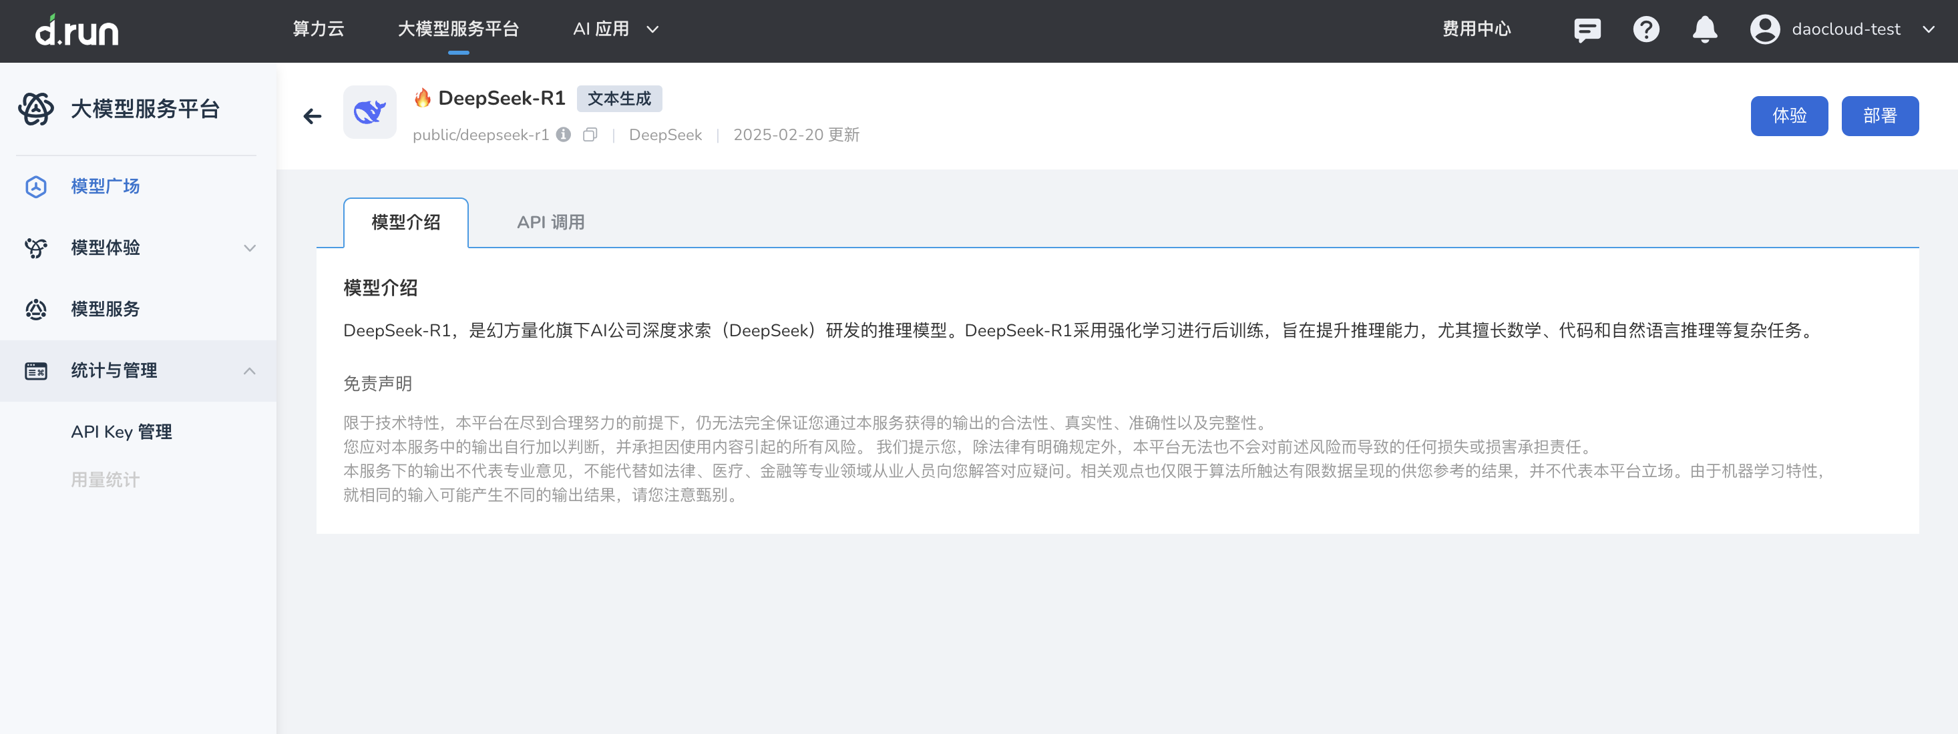Open 模型服务 in the sidebar
The width and height of the screenshot is (1958, 734).
click(x=106, y=309)
